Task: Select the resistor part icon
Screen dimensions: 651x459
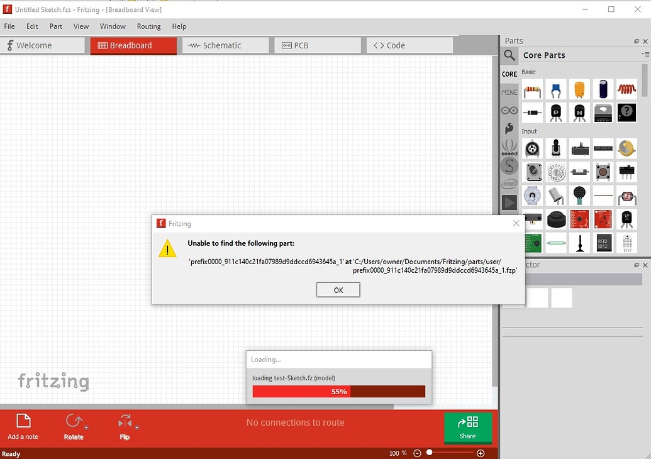Action: tap(532, 89)
